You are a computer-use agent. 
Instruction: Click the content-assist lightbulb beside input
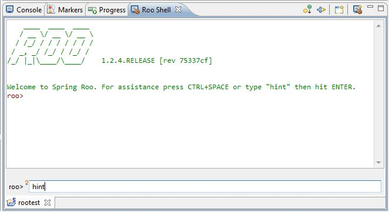pos(26,183)
